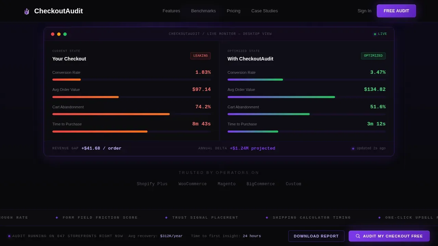Click the Magento platform name

(227, 184)
